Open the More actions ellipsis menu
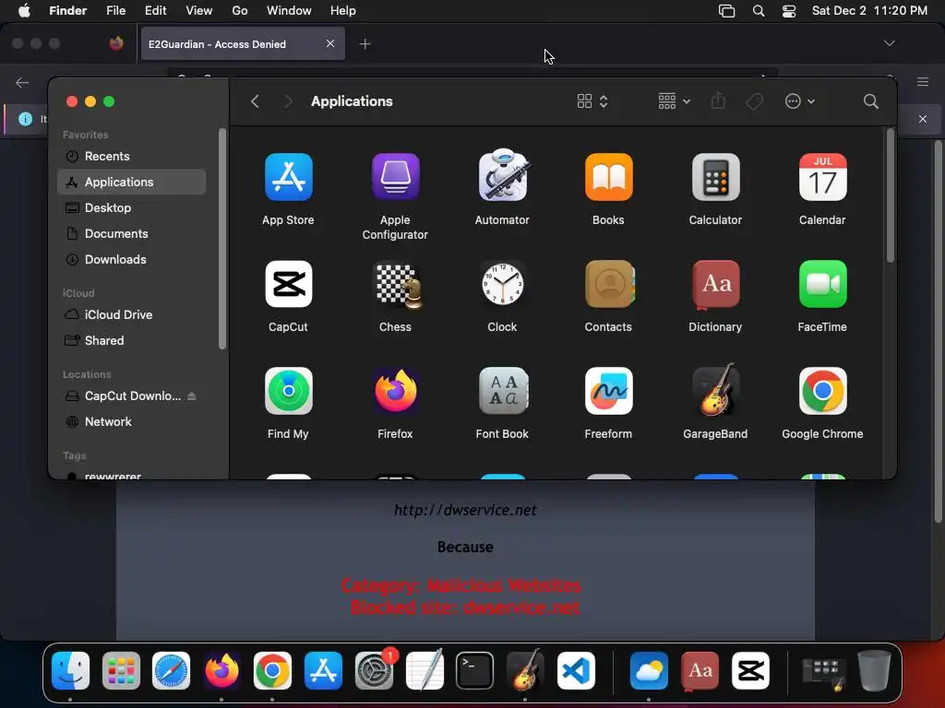This screenshot has width=945, height=708. (800, 101)
